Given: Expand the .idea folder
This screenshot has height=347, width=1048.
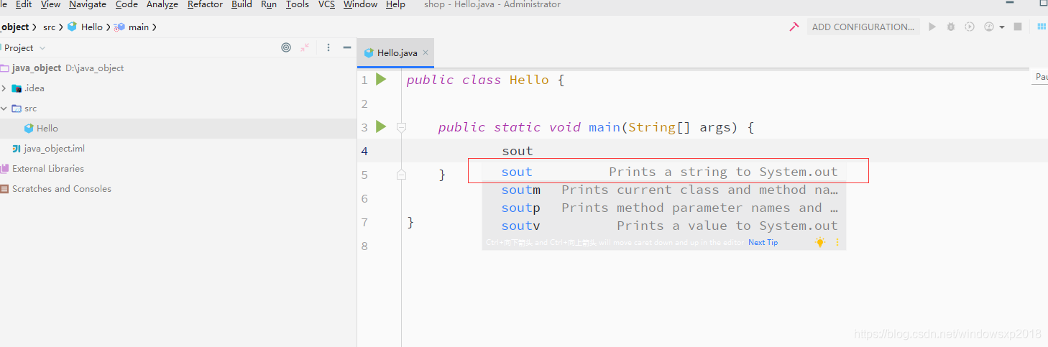Looking at the screenshot, I should click(x=4, y=88).
